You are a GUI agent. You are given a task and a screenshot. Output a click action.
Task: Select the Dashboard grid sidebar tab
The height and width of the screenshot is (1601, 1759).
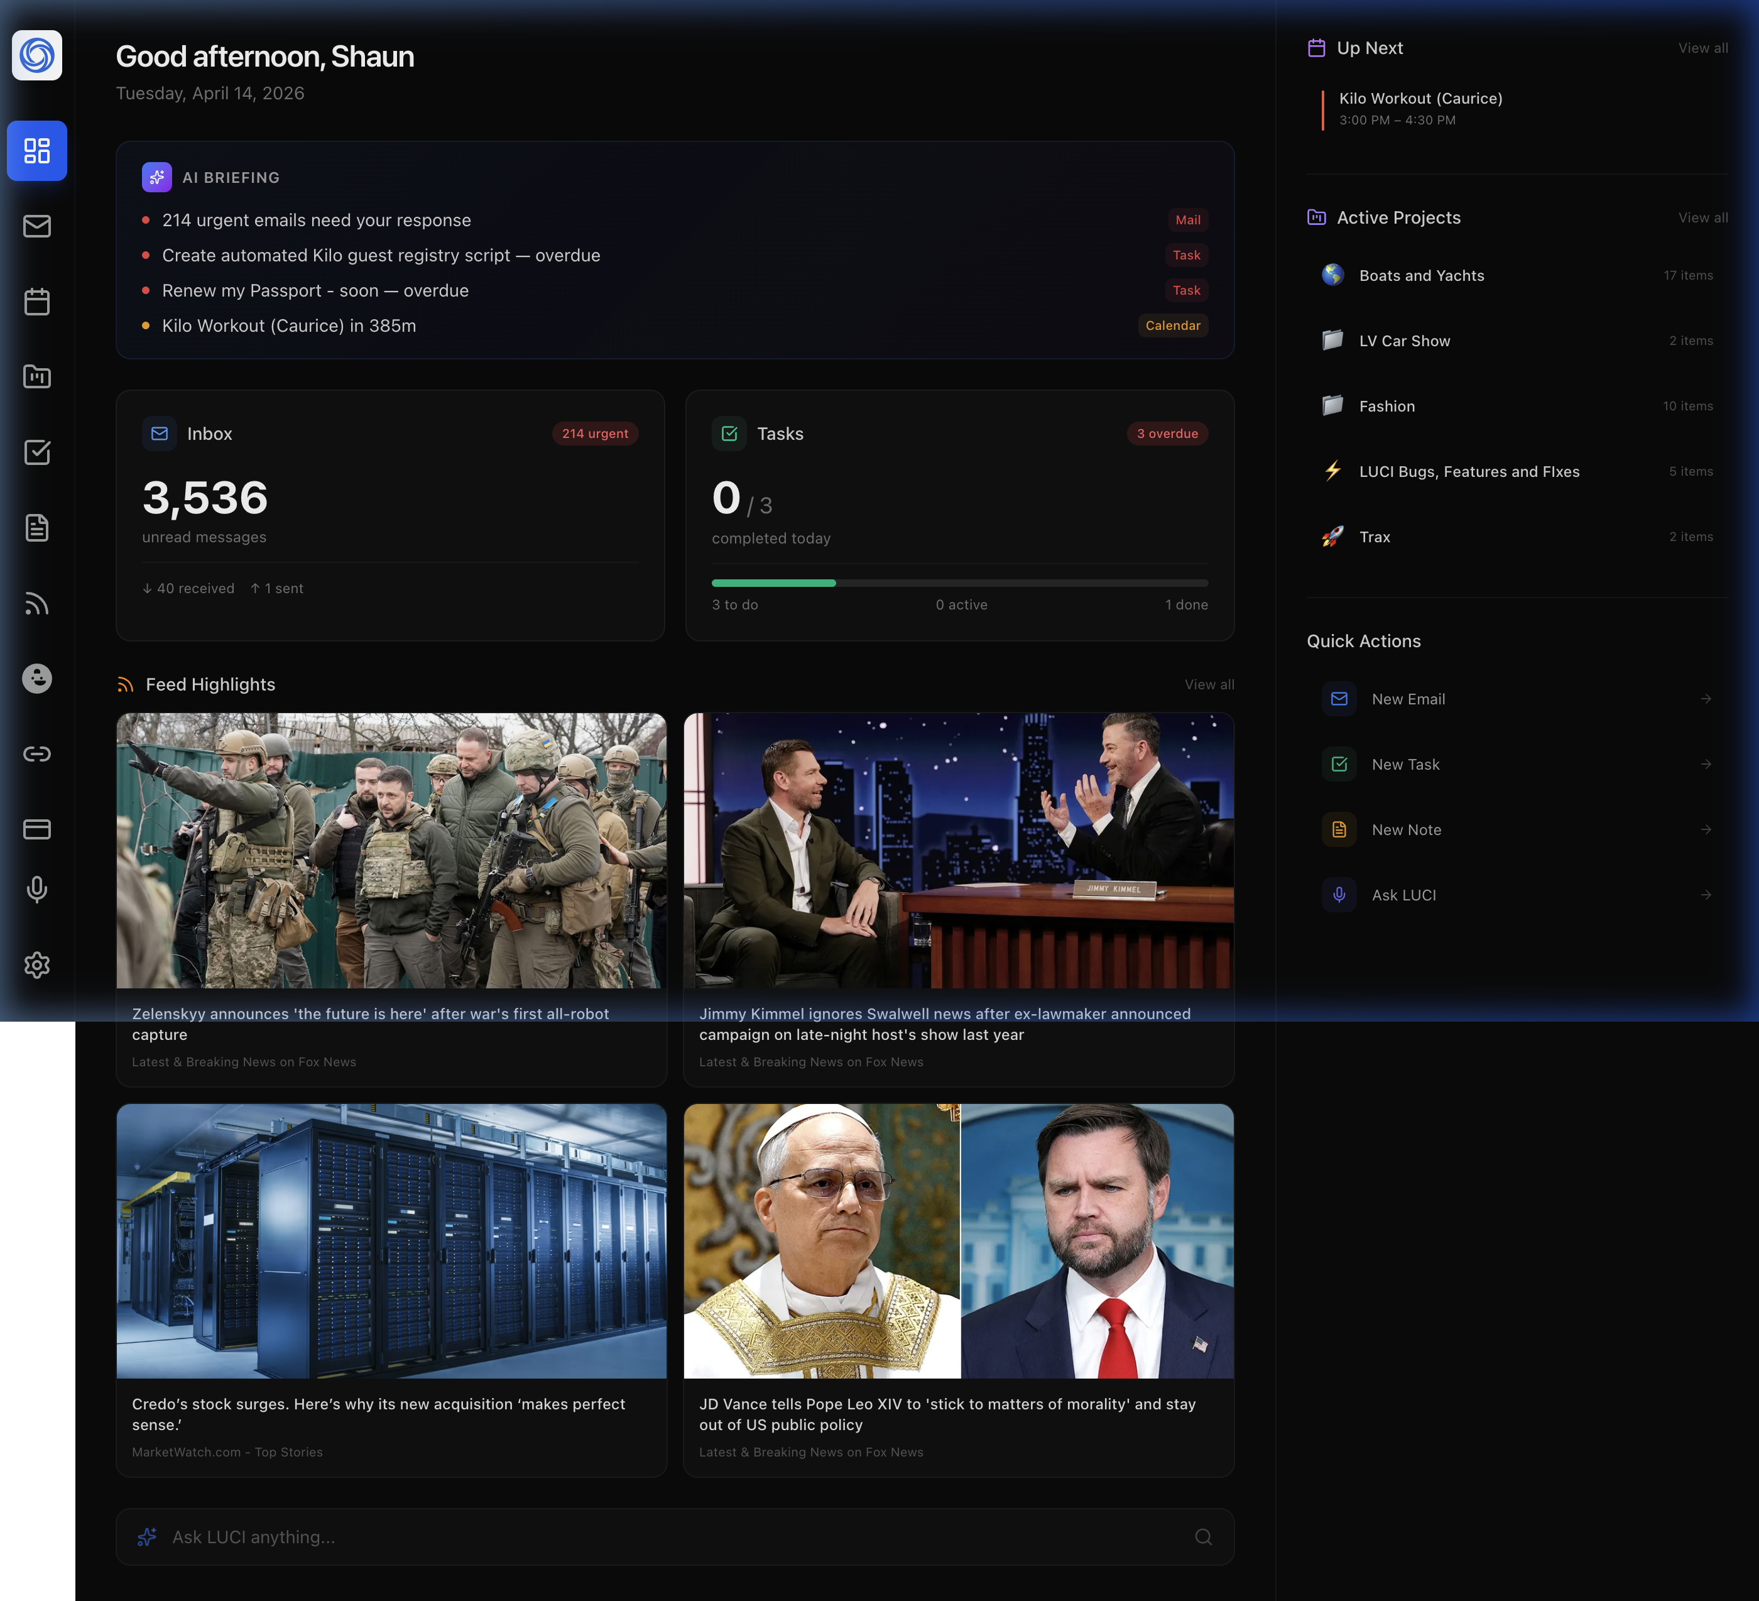point(36,151)
